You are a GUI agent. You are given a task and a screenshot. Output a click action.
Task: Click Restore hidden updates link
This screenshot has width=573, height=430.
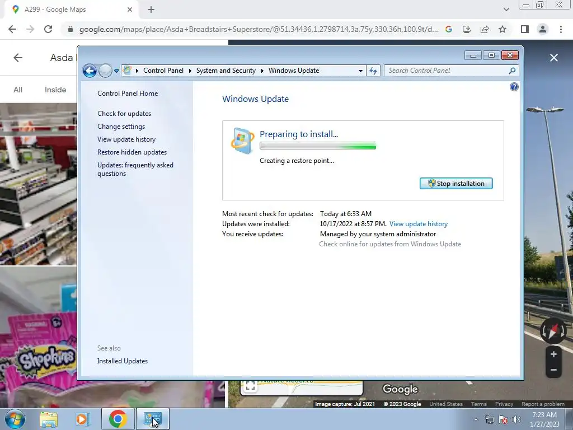coord(132,152)
